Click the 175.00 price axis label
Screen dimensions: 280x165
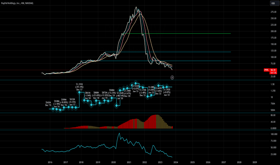coord(273,37)
